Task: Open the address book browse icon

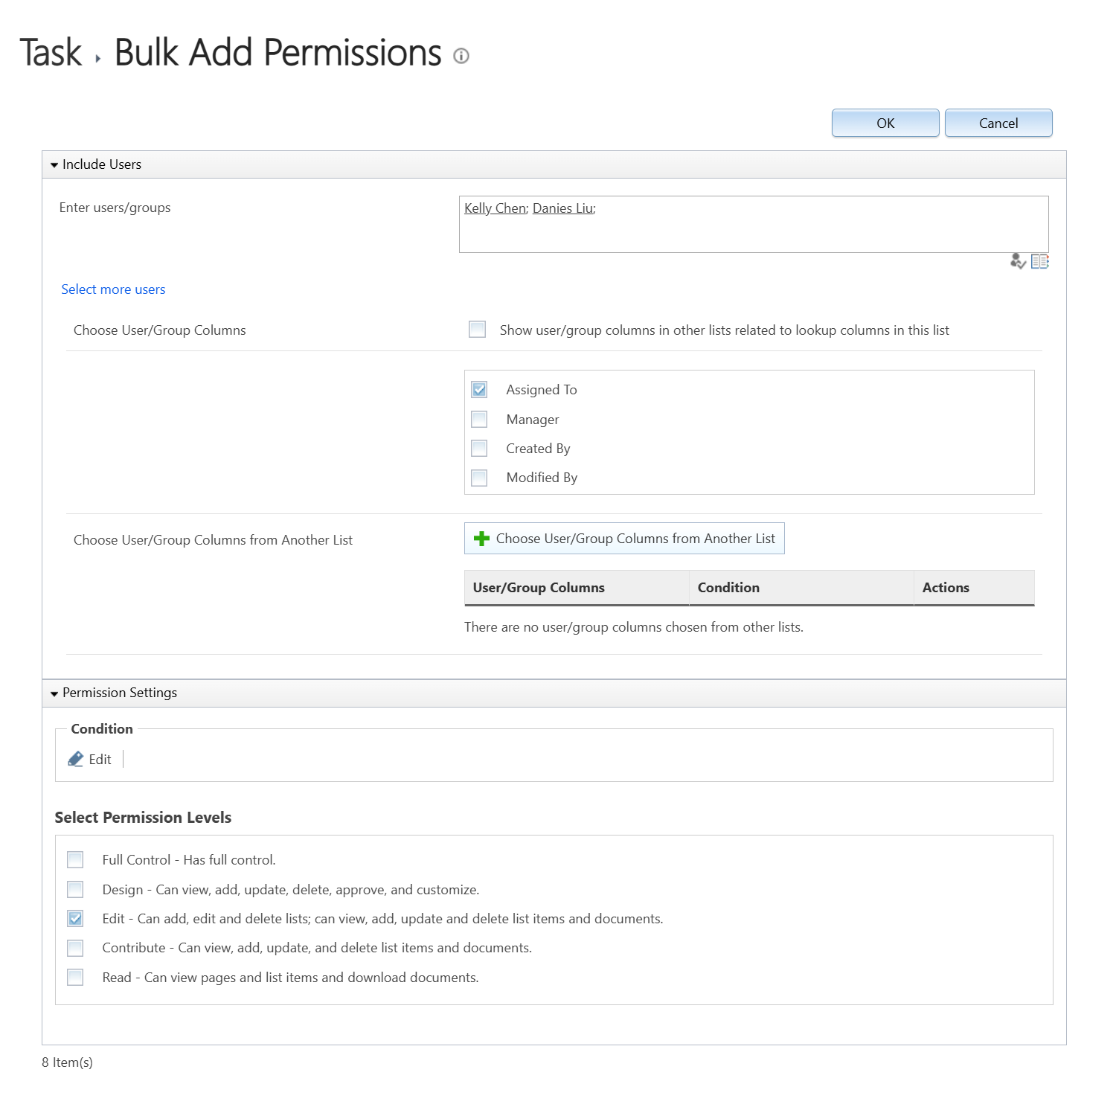Action: 1039,261
